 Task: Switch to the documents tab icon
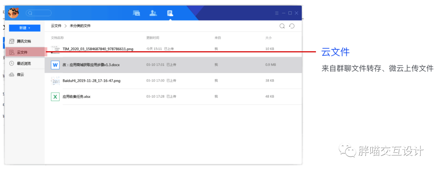(170, 13)
